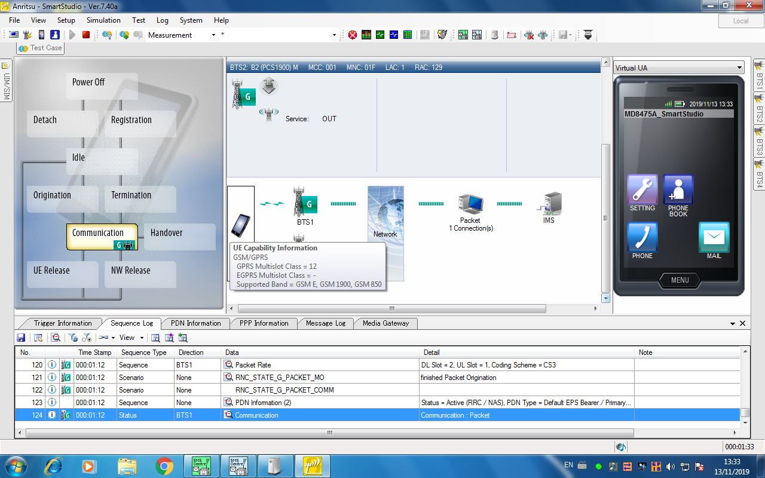765x478 pixels.
Task: Click the Detail column header
Action: click(x=528, y=353)
